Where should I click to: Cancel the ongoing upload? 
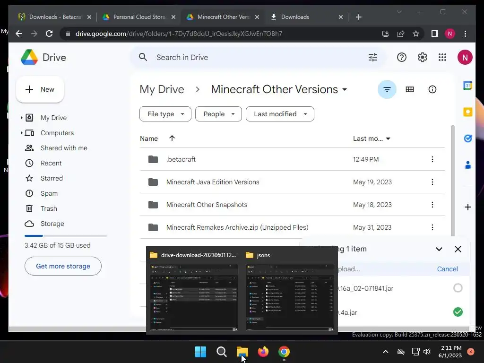[447, 269]
